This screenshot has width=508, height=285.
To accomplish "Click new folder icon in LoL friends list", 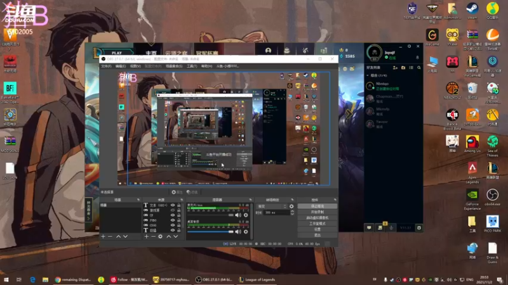I will point(403,68).
